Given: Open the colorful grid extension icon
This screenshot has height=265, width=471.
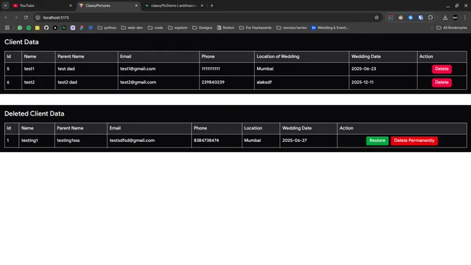Looking at the screenshot, I should pyautogui.click(x=391, y=18).
